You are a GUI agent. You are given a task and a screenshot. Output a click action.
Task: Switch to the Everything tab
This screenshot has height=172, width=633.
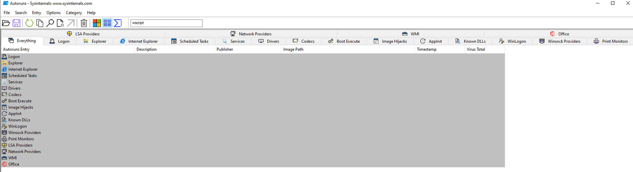[x=22, y=41]
